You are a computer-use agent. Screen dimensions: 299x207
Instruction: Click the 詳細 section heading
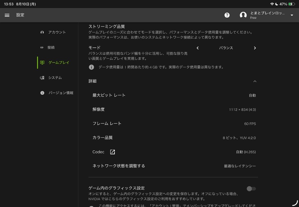[92, 81]
